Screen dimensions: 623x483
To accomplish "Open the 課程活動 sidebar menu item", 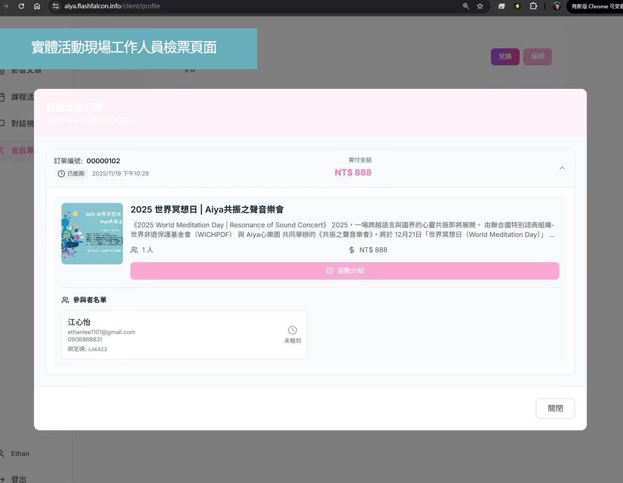I will click(x=22, y=97).
